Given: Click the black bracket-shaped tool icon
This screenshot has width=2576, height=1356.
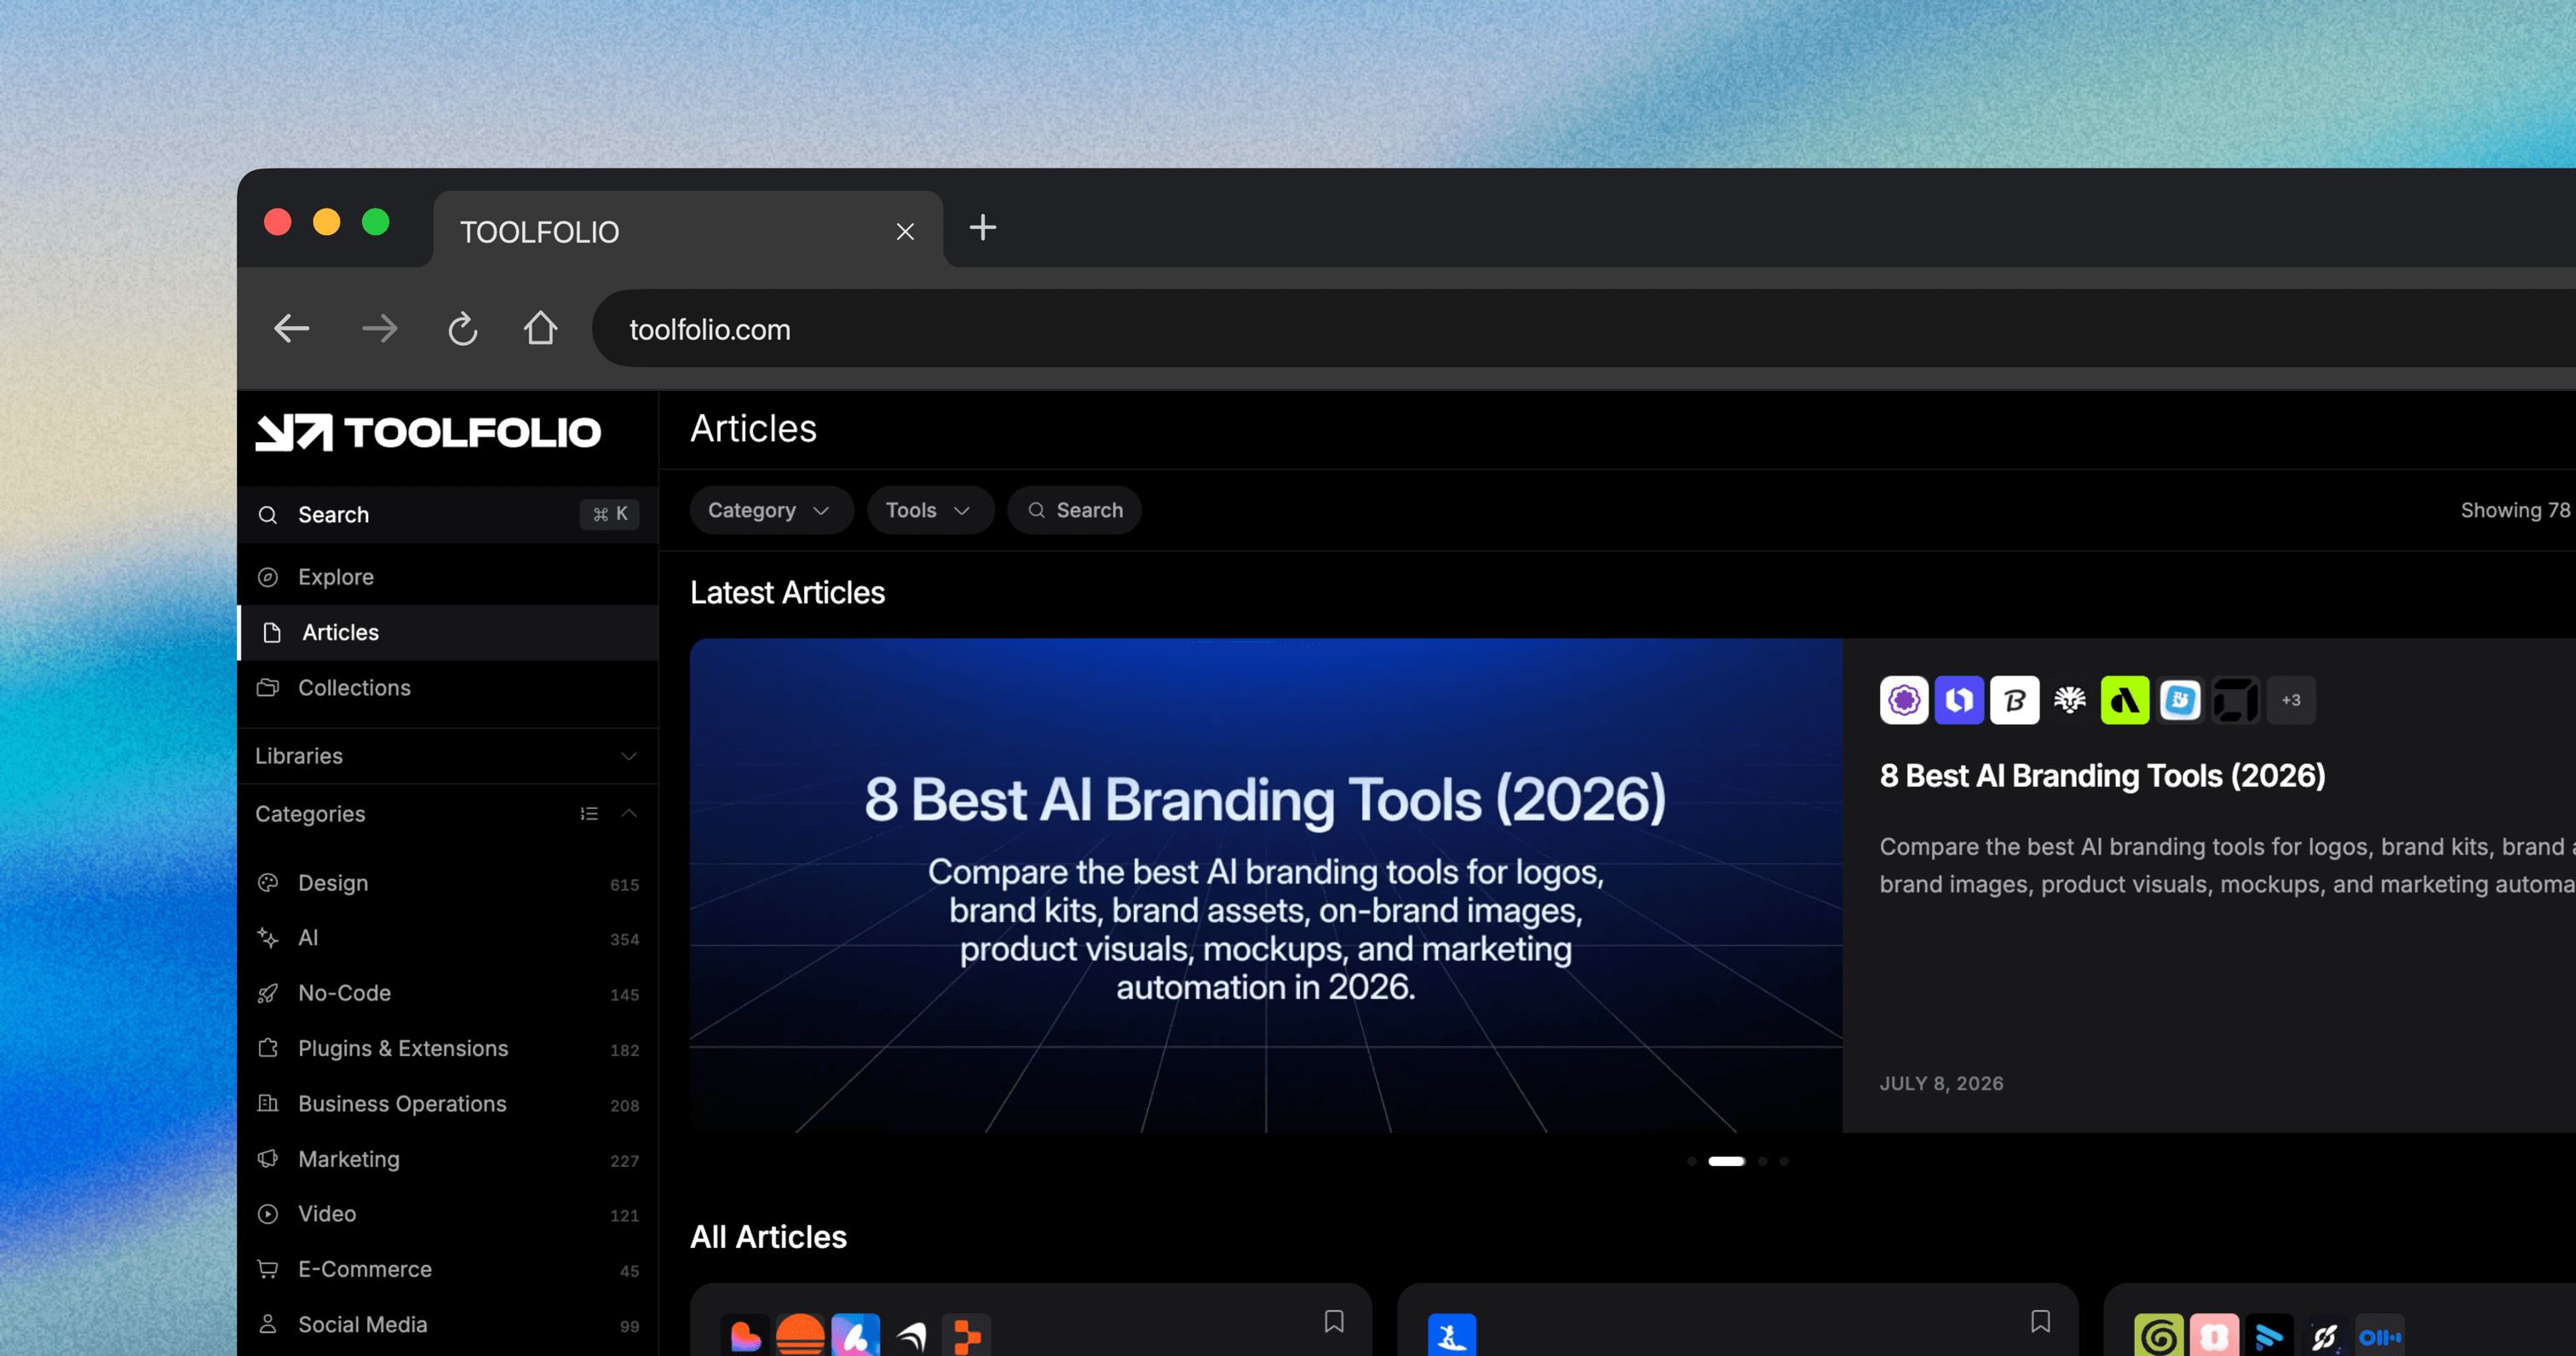Looking at the screenshot, I should click(x=2235, y=700).
